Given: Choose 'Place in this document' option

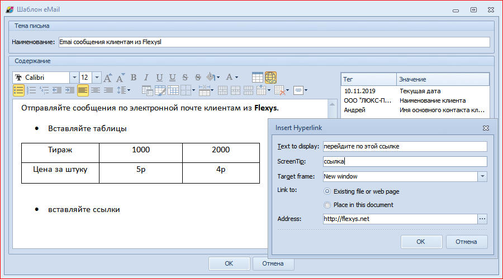Looking at the screenshot, I should coord(328,205).
